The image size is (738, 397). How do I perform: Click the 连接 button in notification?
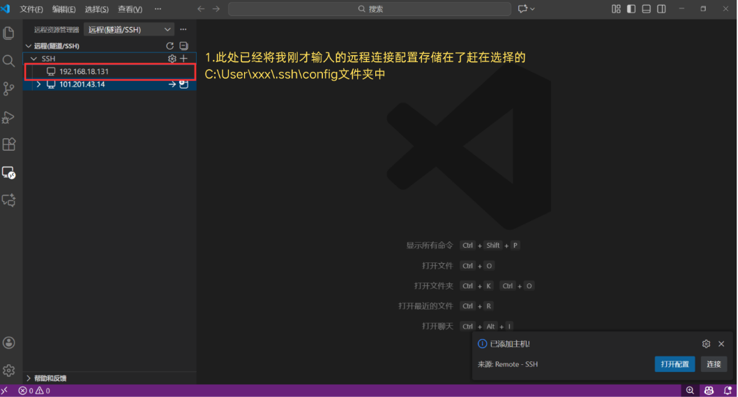click(x=714, y=364)
